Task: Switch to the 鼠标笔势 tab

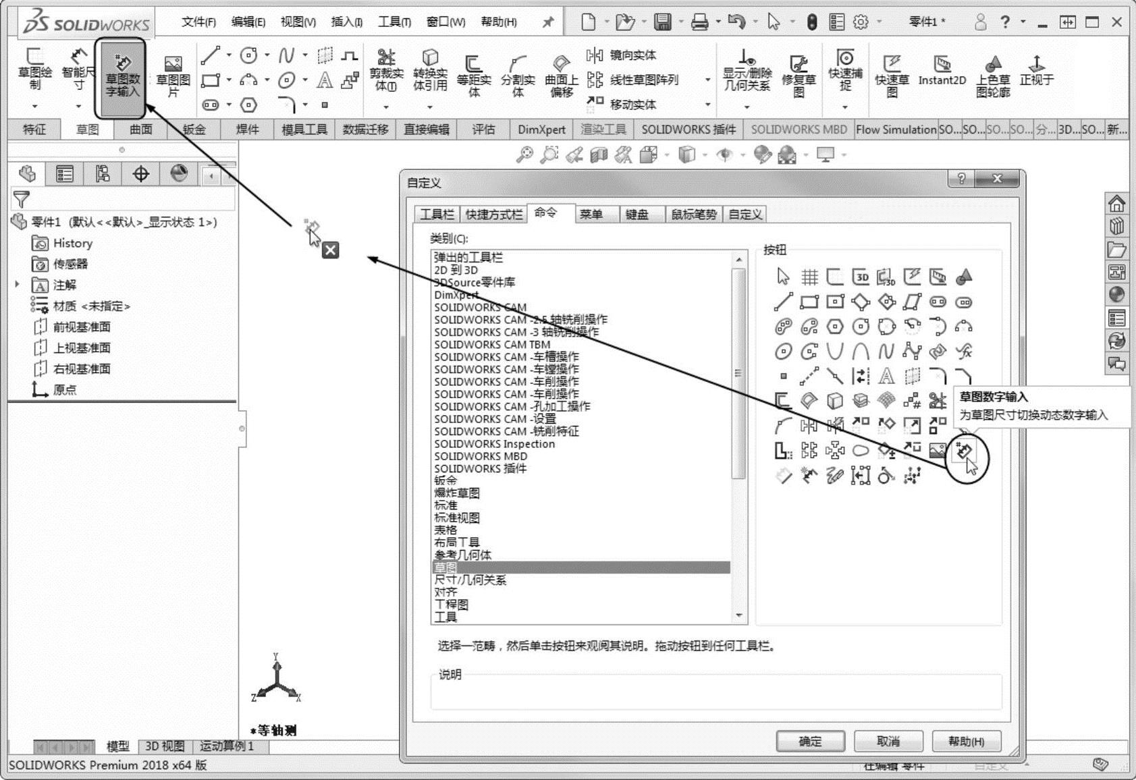Action: click(694, 215)
